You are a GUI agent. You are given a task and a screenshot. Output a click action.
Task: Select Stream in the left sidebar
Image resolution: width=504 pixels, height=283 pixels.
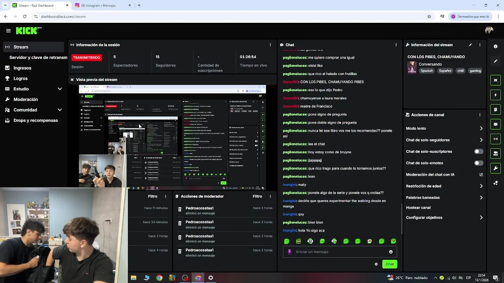[33, 47]
